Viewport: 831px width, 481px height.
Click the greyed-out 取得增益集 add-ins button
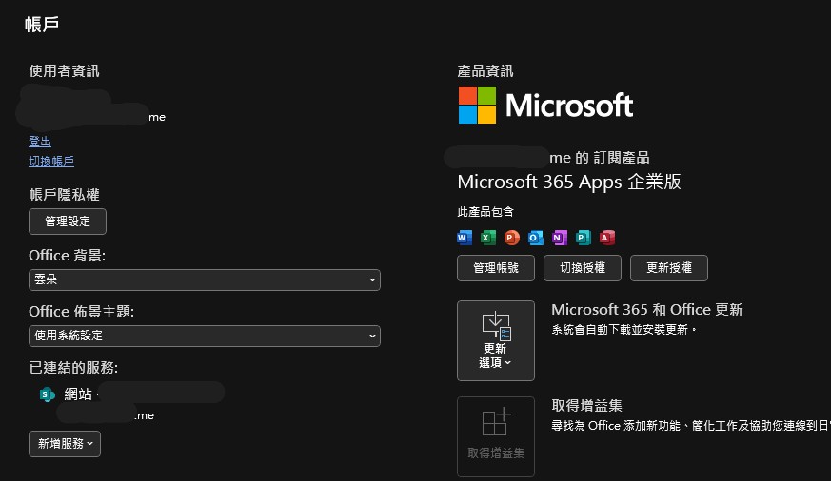pyautogui.click(x=496, y=436)
